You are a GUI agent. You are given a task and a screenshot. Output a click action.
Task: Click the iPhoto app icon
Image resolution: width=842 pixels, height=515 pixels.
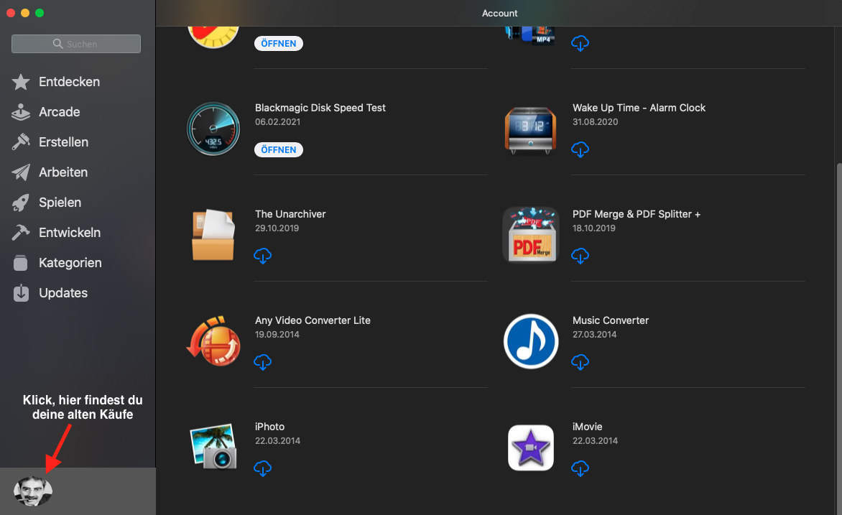click(x=213, y=446)
